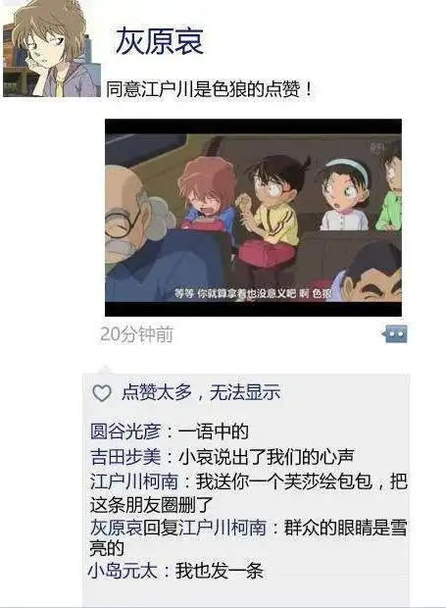
Task: Reply to the comment 一语中的
Action: [213, 431]
